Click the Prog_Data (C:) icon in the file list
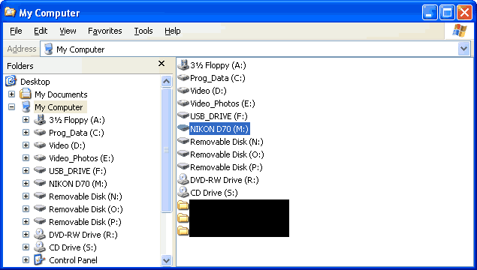This screenshot has height=270, width=477. [183, 78]
